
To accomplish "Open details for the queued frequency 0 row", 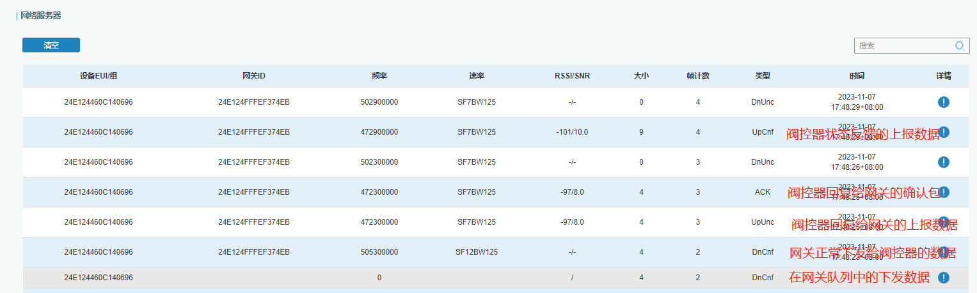I will [943, 278].
